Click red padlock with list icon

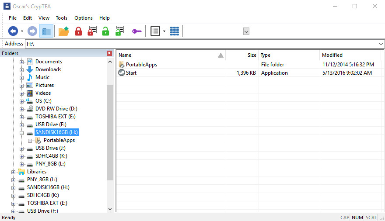92,31
